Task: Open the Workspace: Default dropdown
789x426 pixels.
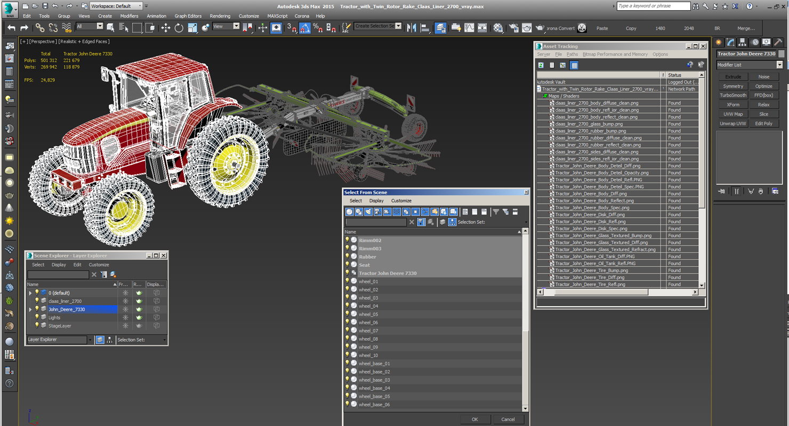Action: click(116, 6)
